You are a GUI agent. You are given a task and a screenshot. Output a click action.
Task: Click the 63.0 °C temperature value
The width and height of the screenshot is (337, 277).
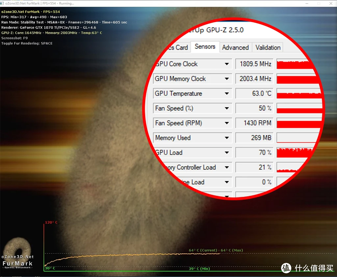tap(254, 94)
